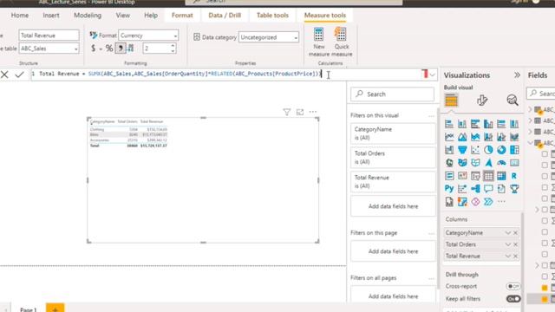Toggle the thousands separator comma

[121, 49]
